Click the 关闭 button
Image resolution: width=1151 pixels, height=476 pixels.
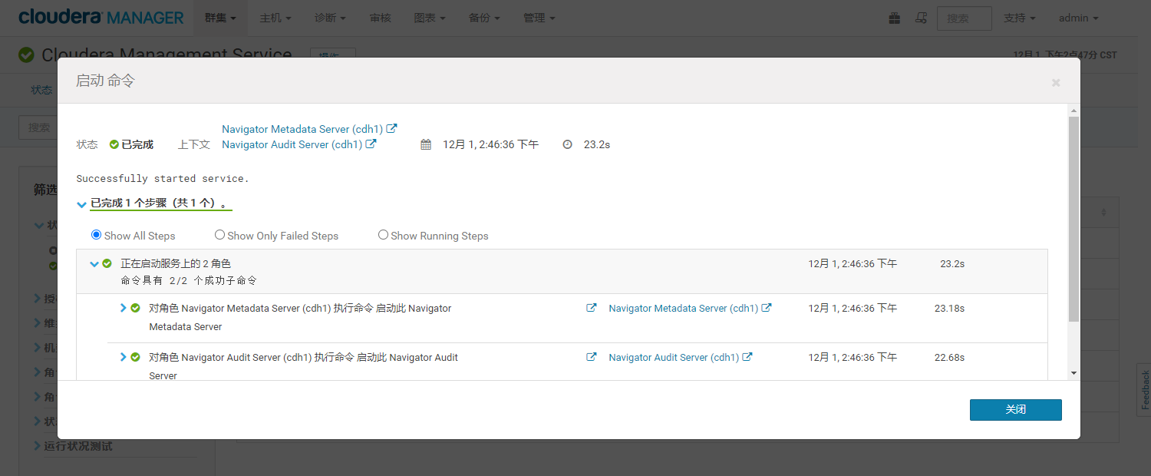(x=1016, y=410)
